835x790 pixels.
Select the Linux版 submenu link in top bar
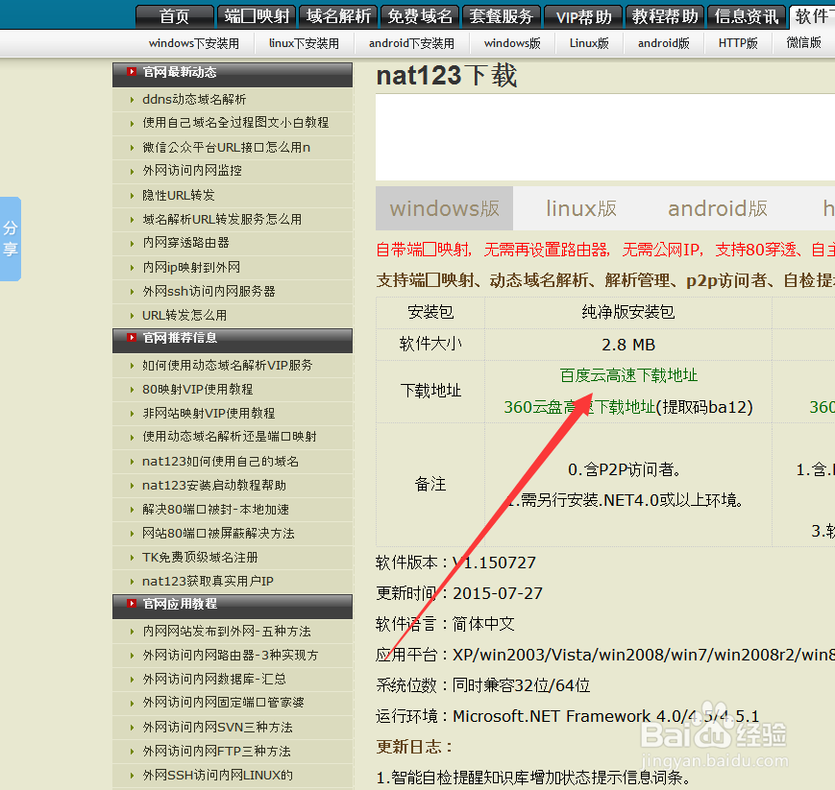pos(589,43)
